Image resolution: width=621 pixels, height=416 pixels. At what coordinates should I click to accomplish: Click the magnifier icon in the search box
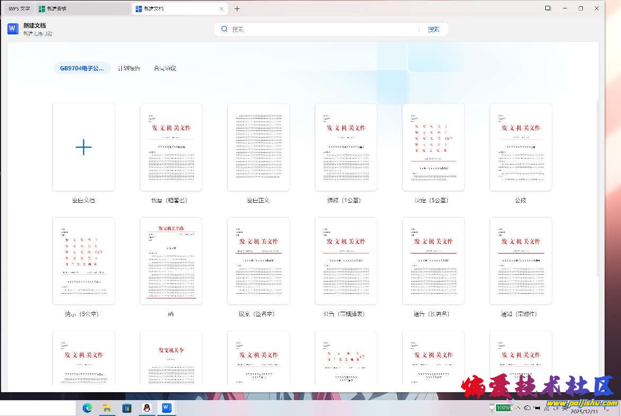pos(225,29)
